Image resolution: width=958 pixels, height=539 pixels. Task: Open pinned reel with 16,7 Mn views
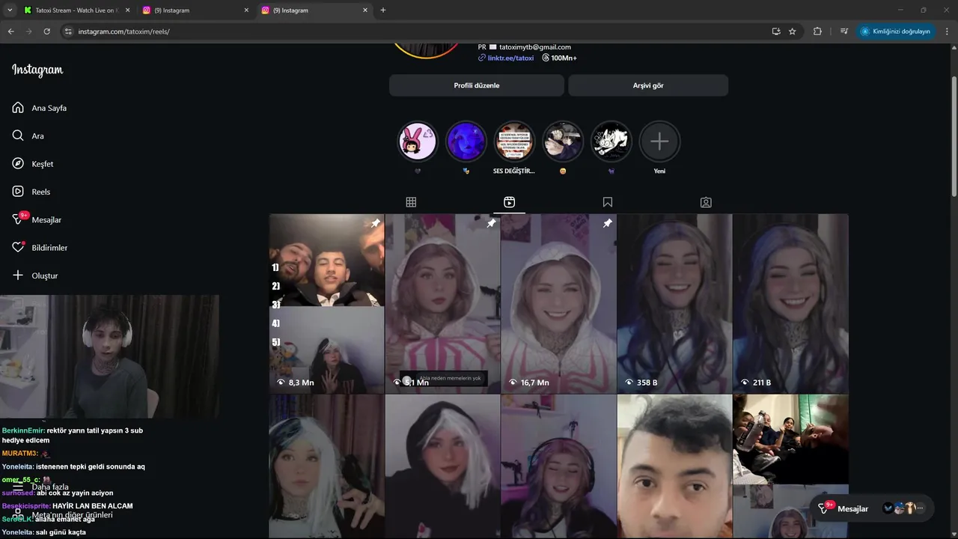[x=558, y=303]
